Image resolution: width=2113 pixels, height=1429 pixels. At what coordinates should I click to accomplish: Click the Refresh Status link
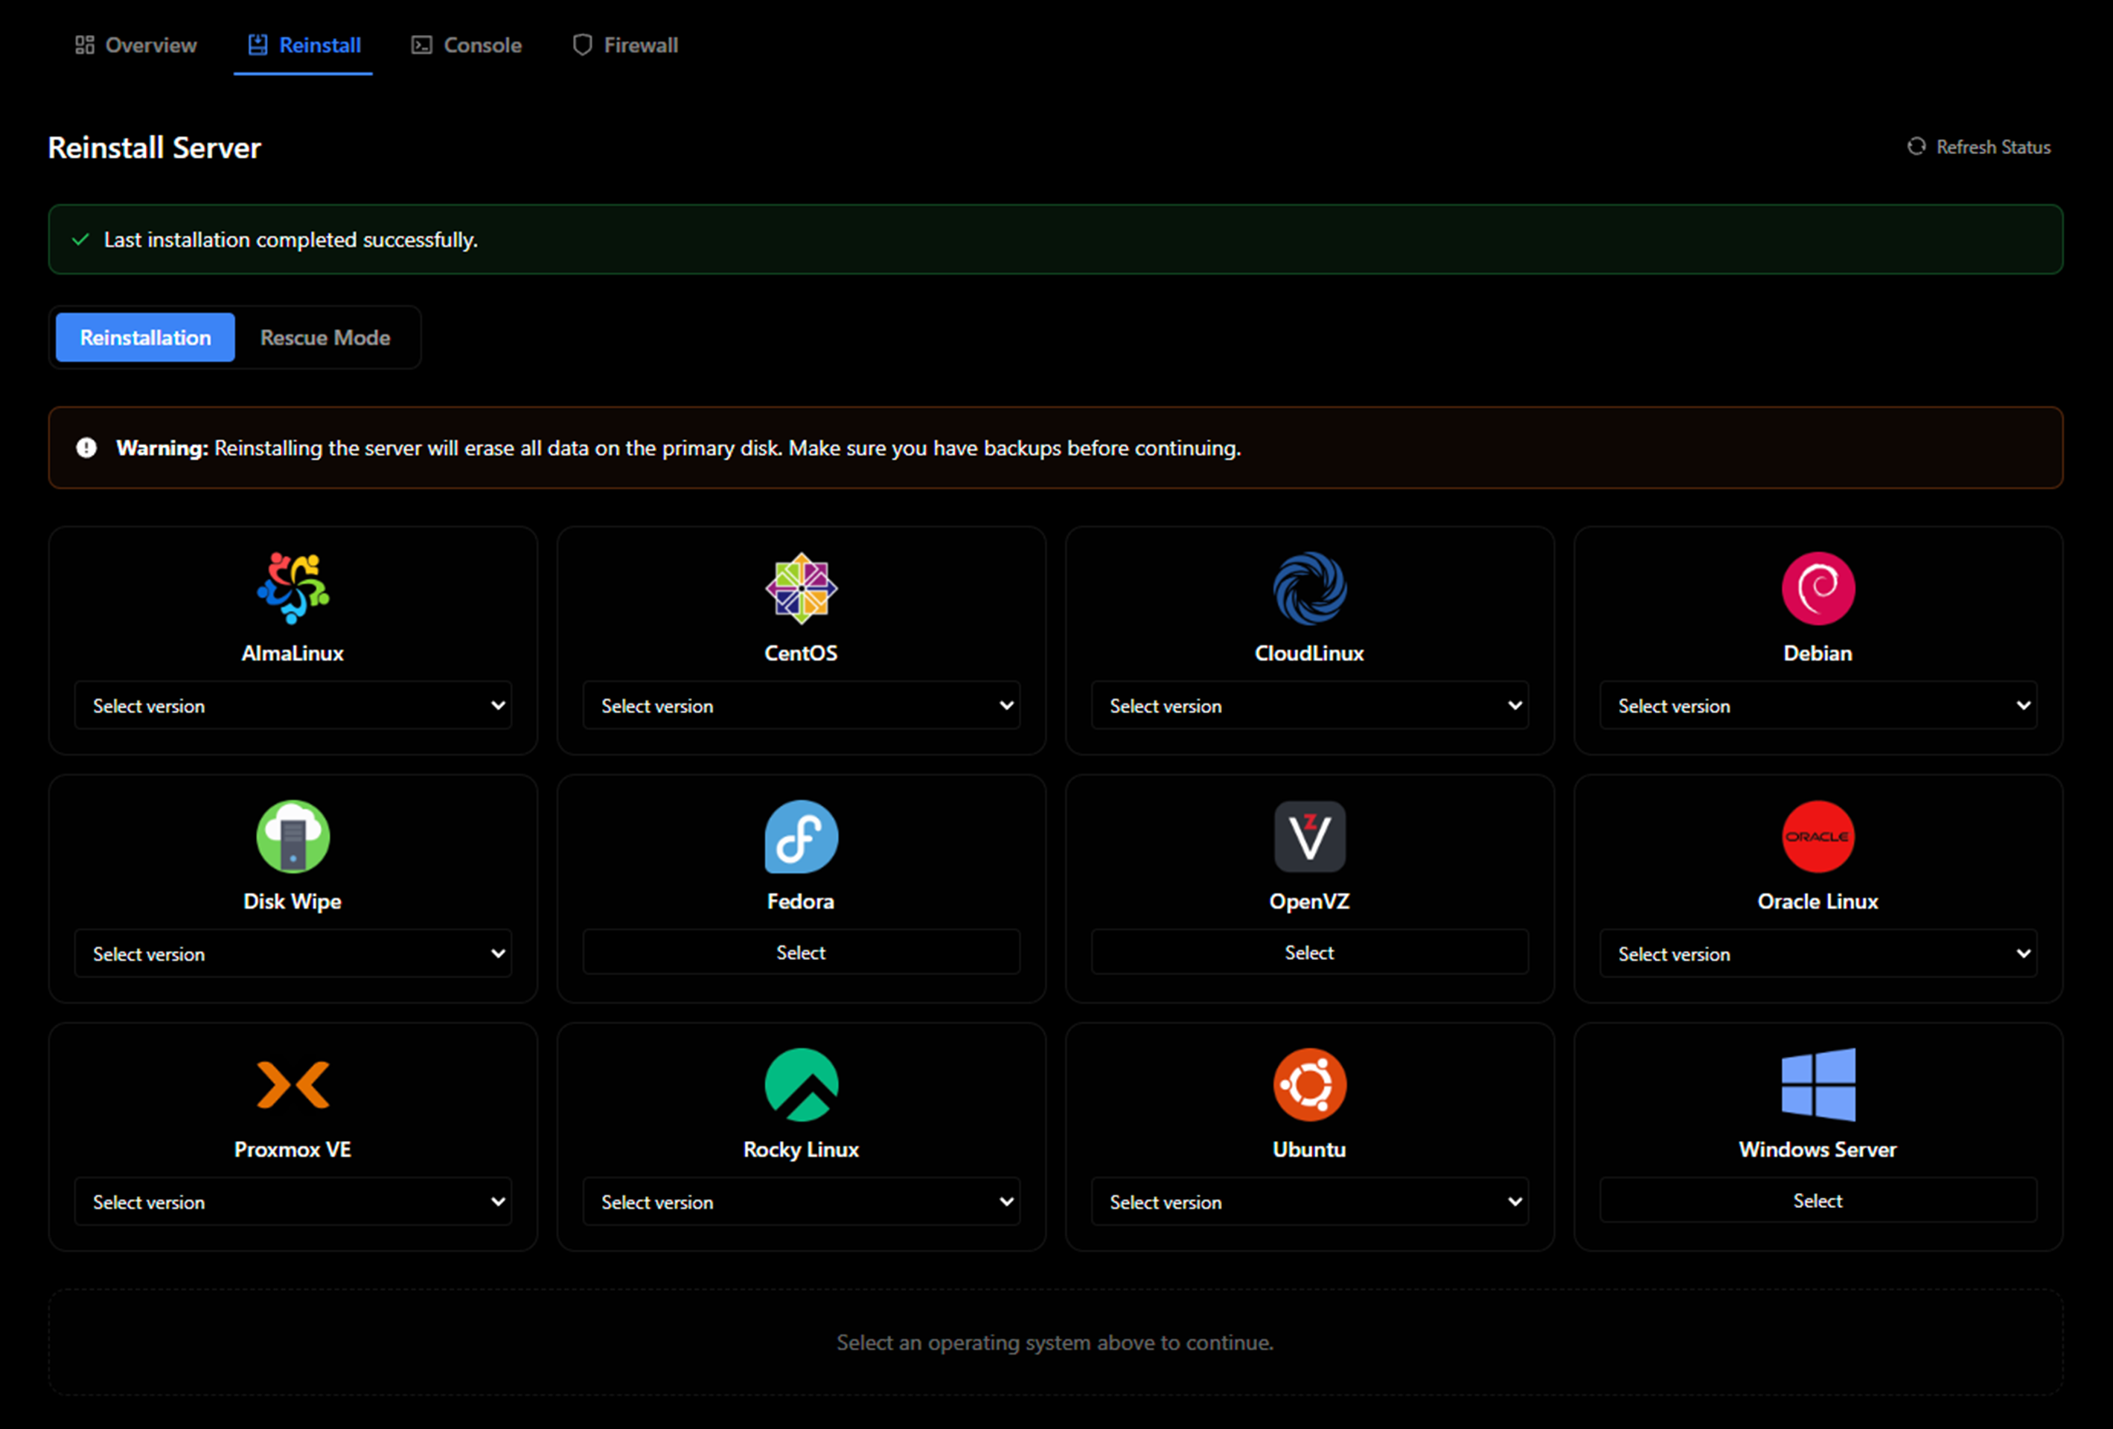tap(1979, 147)
